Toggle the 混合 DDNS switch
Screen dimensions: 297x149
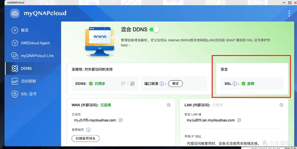pyautogui.click(x=154, y=29)
